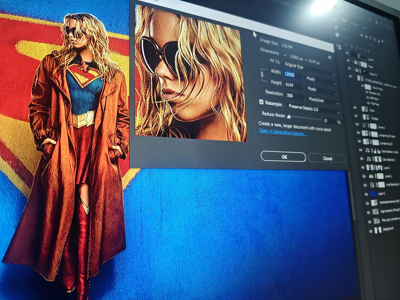
Task: Toggle the Resample checkbox
Action: point(261,102)
